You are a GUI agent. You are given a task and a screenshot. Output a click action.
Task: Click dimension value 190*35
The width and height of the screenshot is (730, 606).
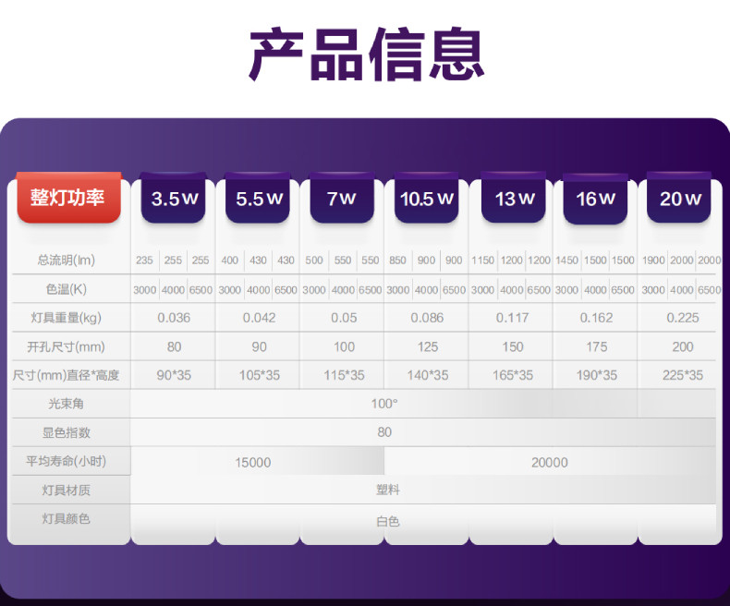point(596,375)
